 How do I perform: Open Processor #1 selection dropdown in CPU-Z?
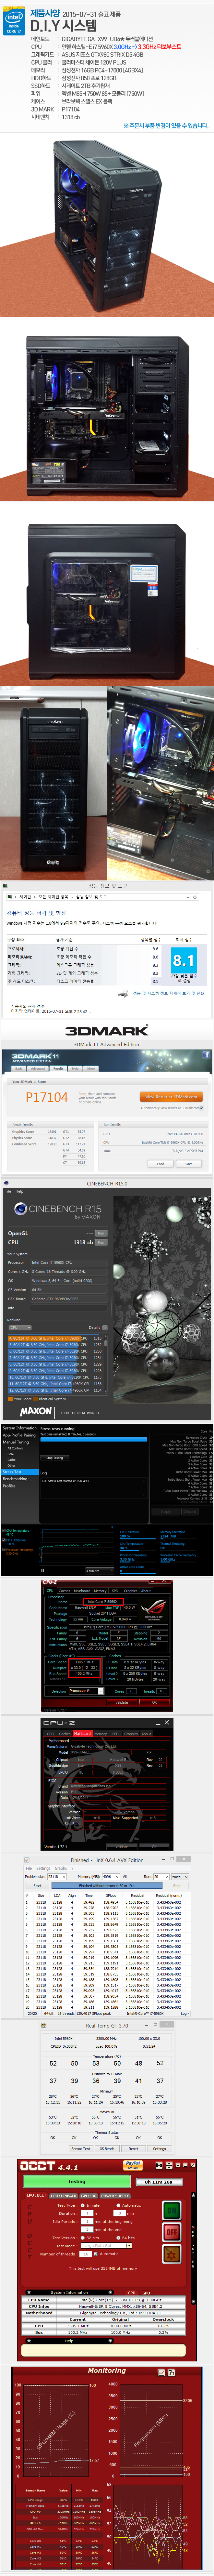pos(87,1691)
